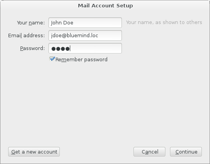Image resolution: width=210 pixels, height=164 pixels.
Task: Click the "Your name:" label
Action: pos(31,23)
